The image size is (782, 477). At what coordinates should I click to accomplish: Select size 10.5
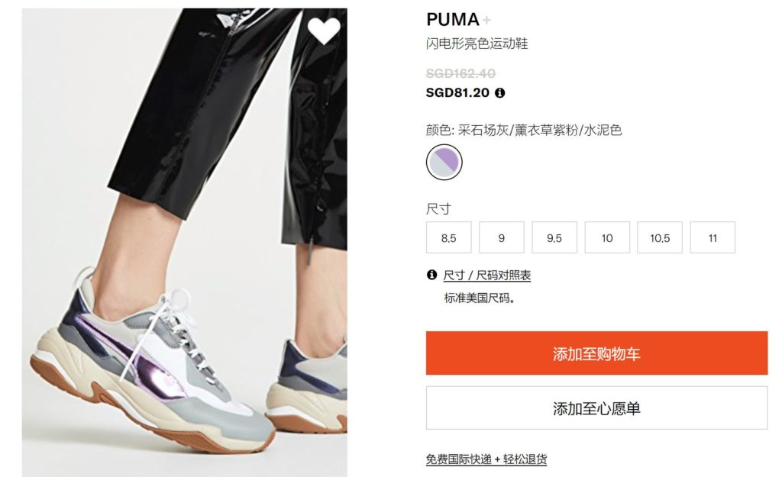point(660,238)
